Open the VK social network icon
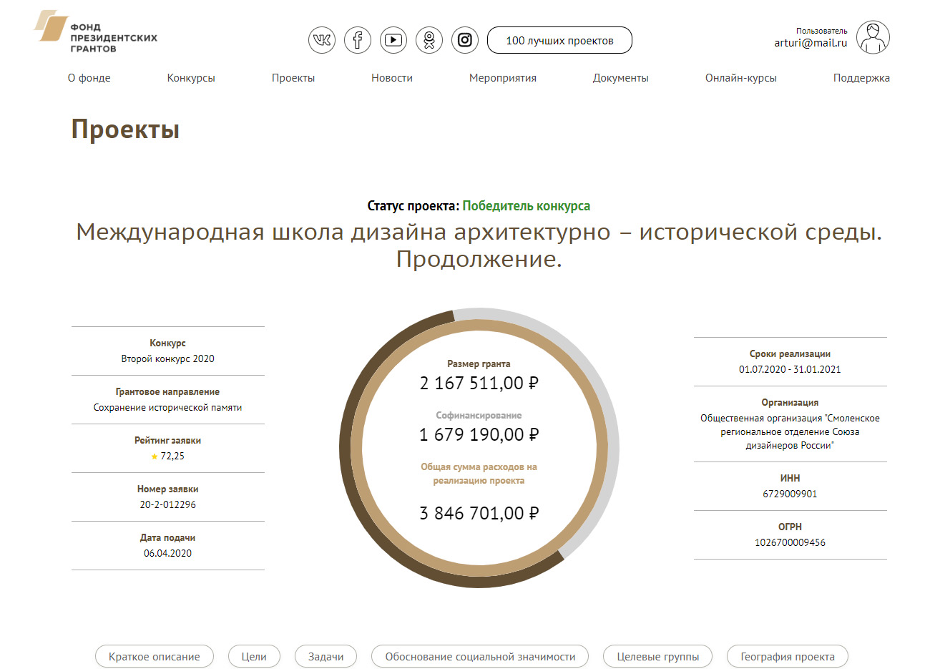The image size is (935, 669). pos(322,40)
